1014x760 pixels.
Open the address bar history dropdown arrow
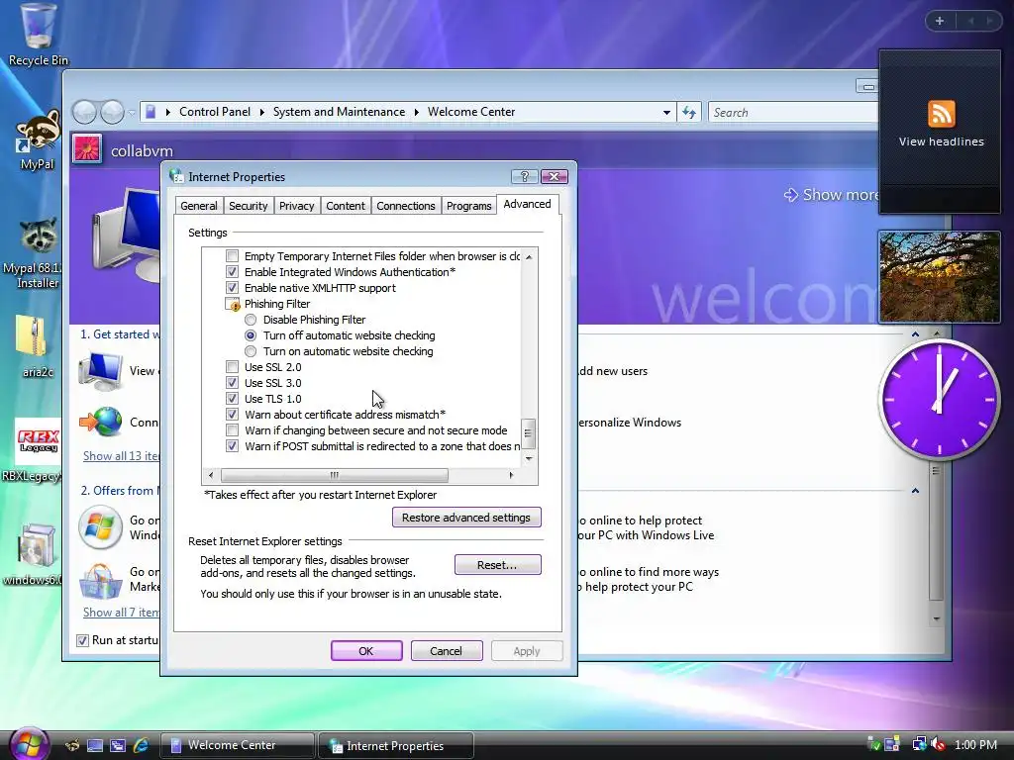tap(666, 113)
